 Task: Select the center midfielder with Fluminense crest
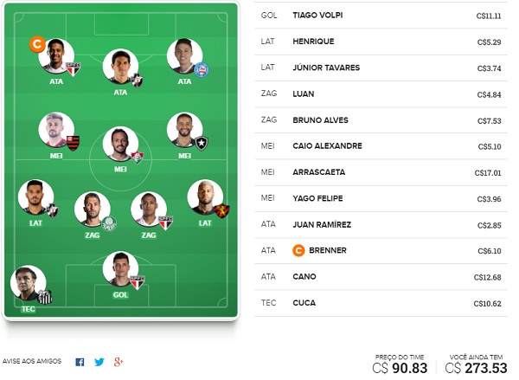coord(120,144)
